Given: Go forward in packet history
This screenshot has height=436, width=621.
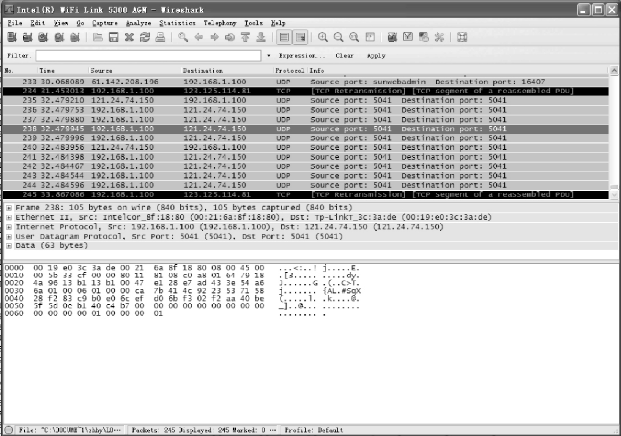Looking at the screenshot, I should pos(214,37).
